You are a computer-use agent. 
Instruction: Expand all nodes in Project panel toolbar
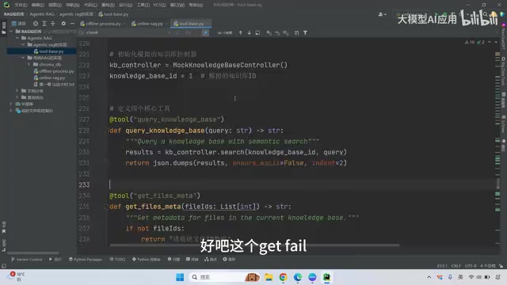44,24
